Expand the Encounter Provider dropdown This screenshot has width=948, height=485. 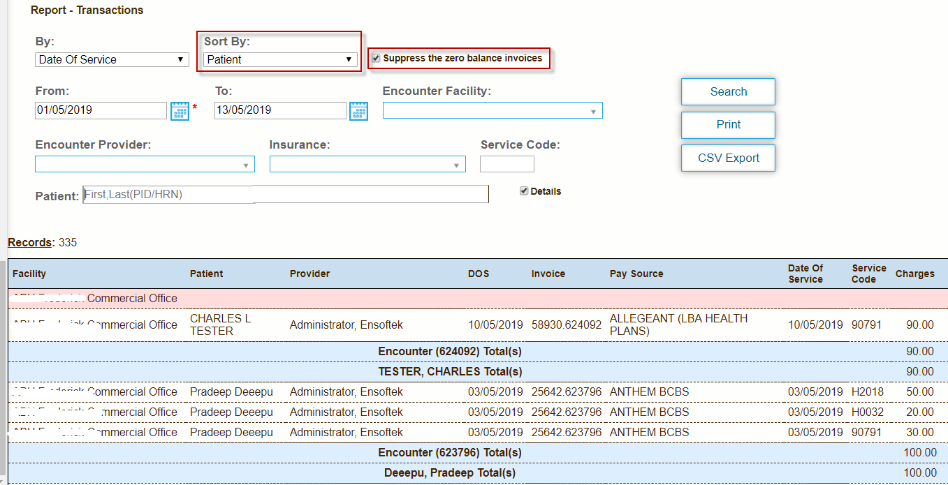coord(145,165)
